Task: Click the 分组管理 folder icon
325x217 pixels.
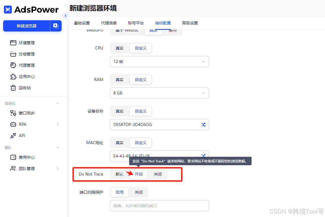Action: click(13, 54)
